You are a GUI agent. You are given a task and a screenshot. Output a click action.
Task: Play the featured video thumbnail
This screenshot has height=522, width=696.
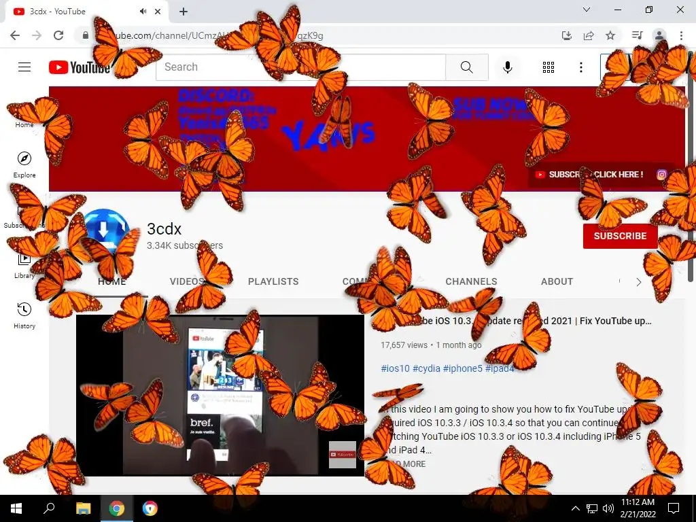tap(220, 395)
